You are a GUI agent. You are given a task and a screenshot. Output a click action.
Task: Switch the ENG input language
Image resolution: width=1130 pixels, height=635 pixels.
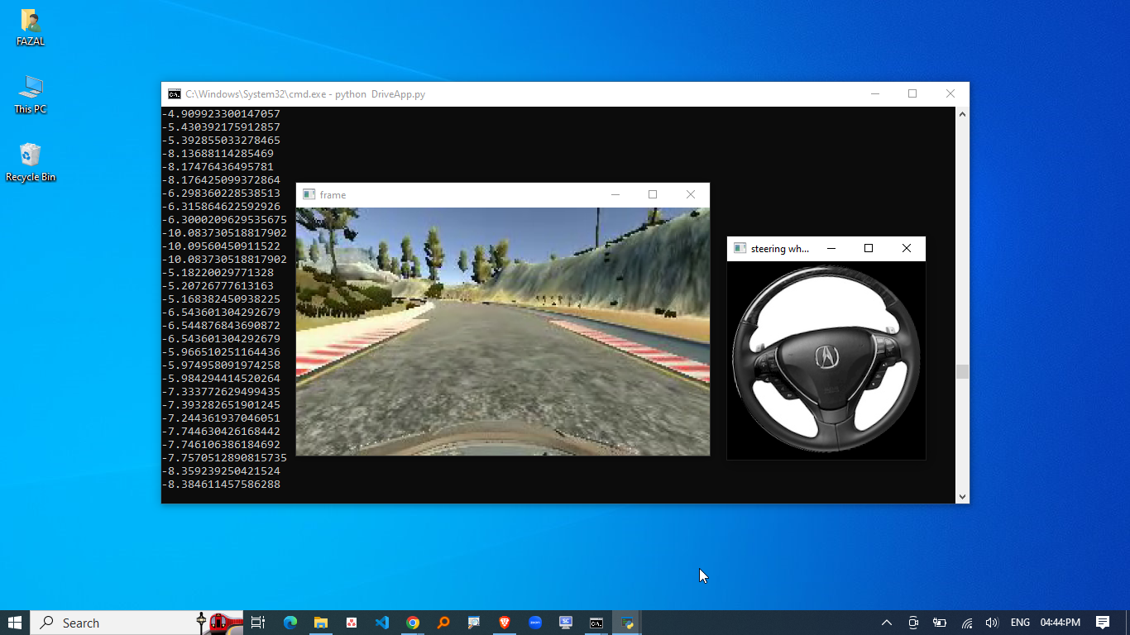tap(1020, 623)
